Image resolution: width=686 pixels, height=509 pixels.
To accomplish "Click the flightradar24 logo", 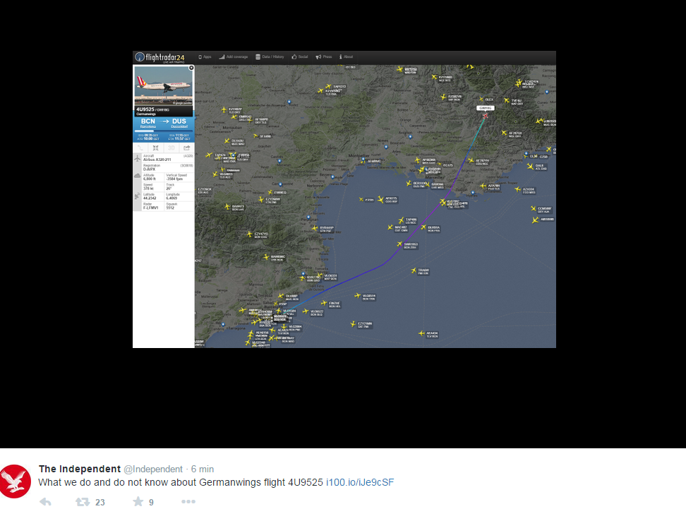I will point(160,57).
